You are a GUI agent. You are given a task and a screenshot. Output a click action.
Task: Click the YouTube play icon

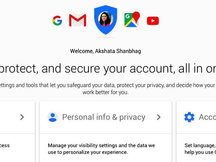[153, 21]
